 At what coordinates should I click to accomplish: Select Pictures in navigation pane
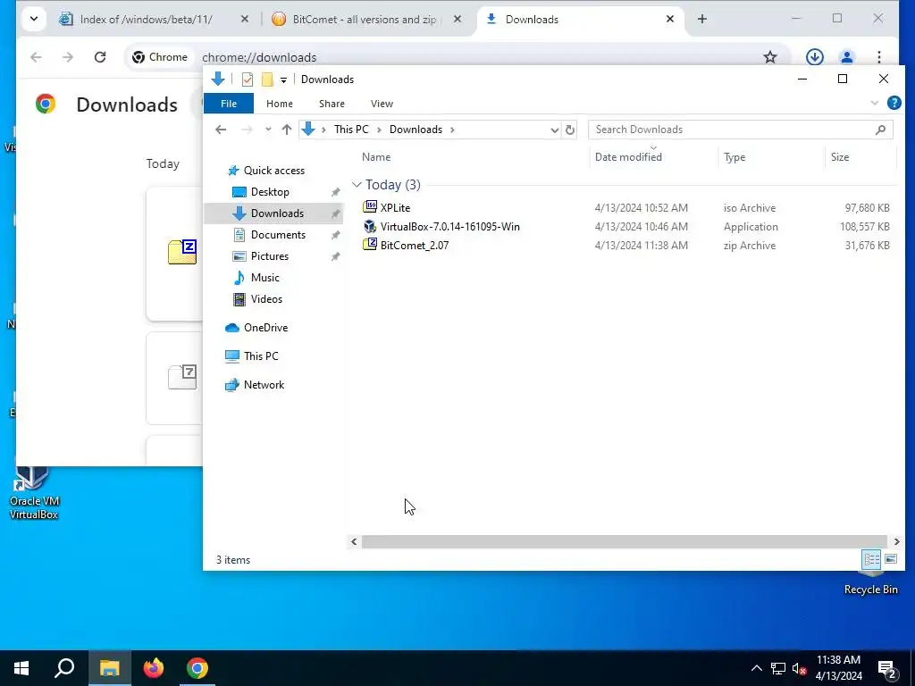270,256
